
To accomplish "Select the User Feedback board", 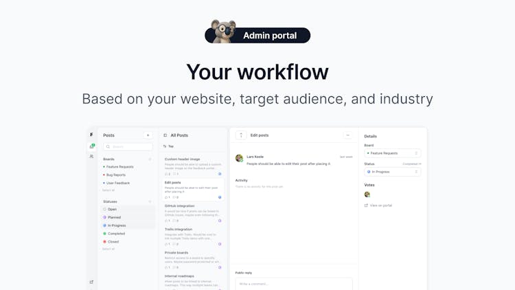I will point(118,183).
